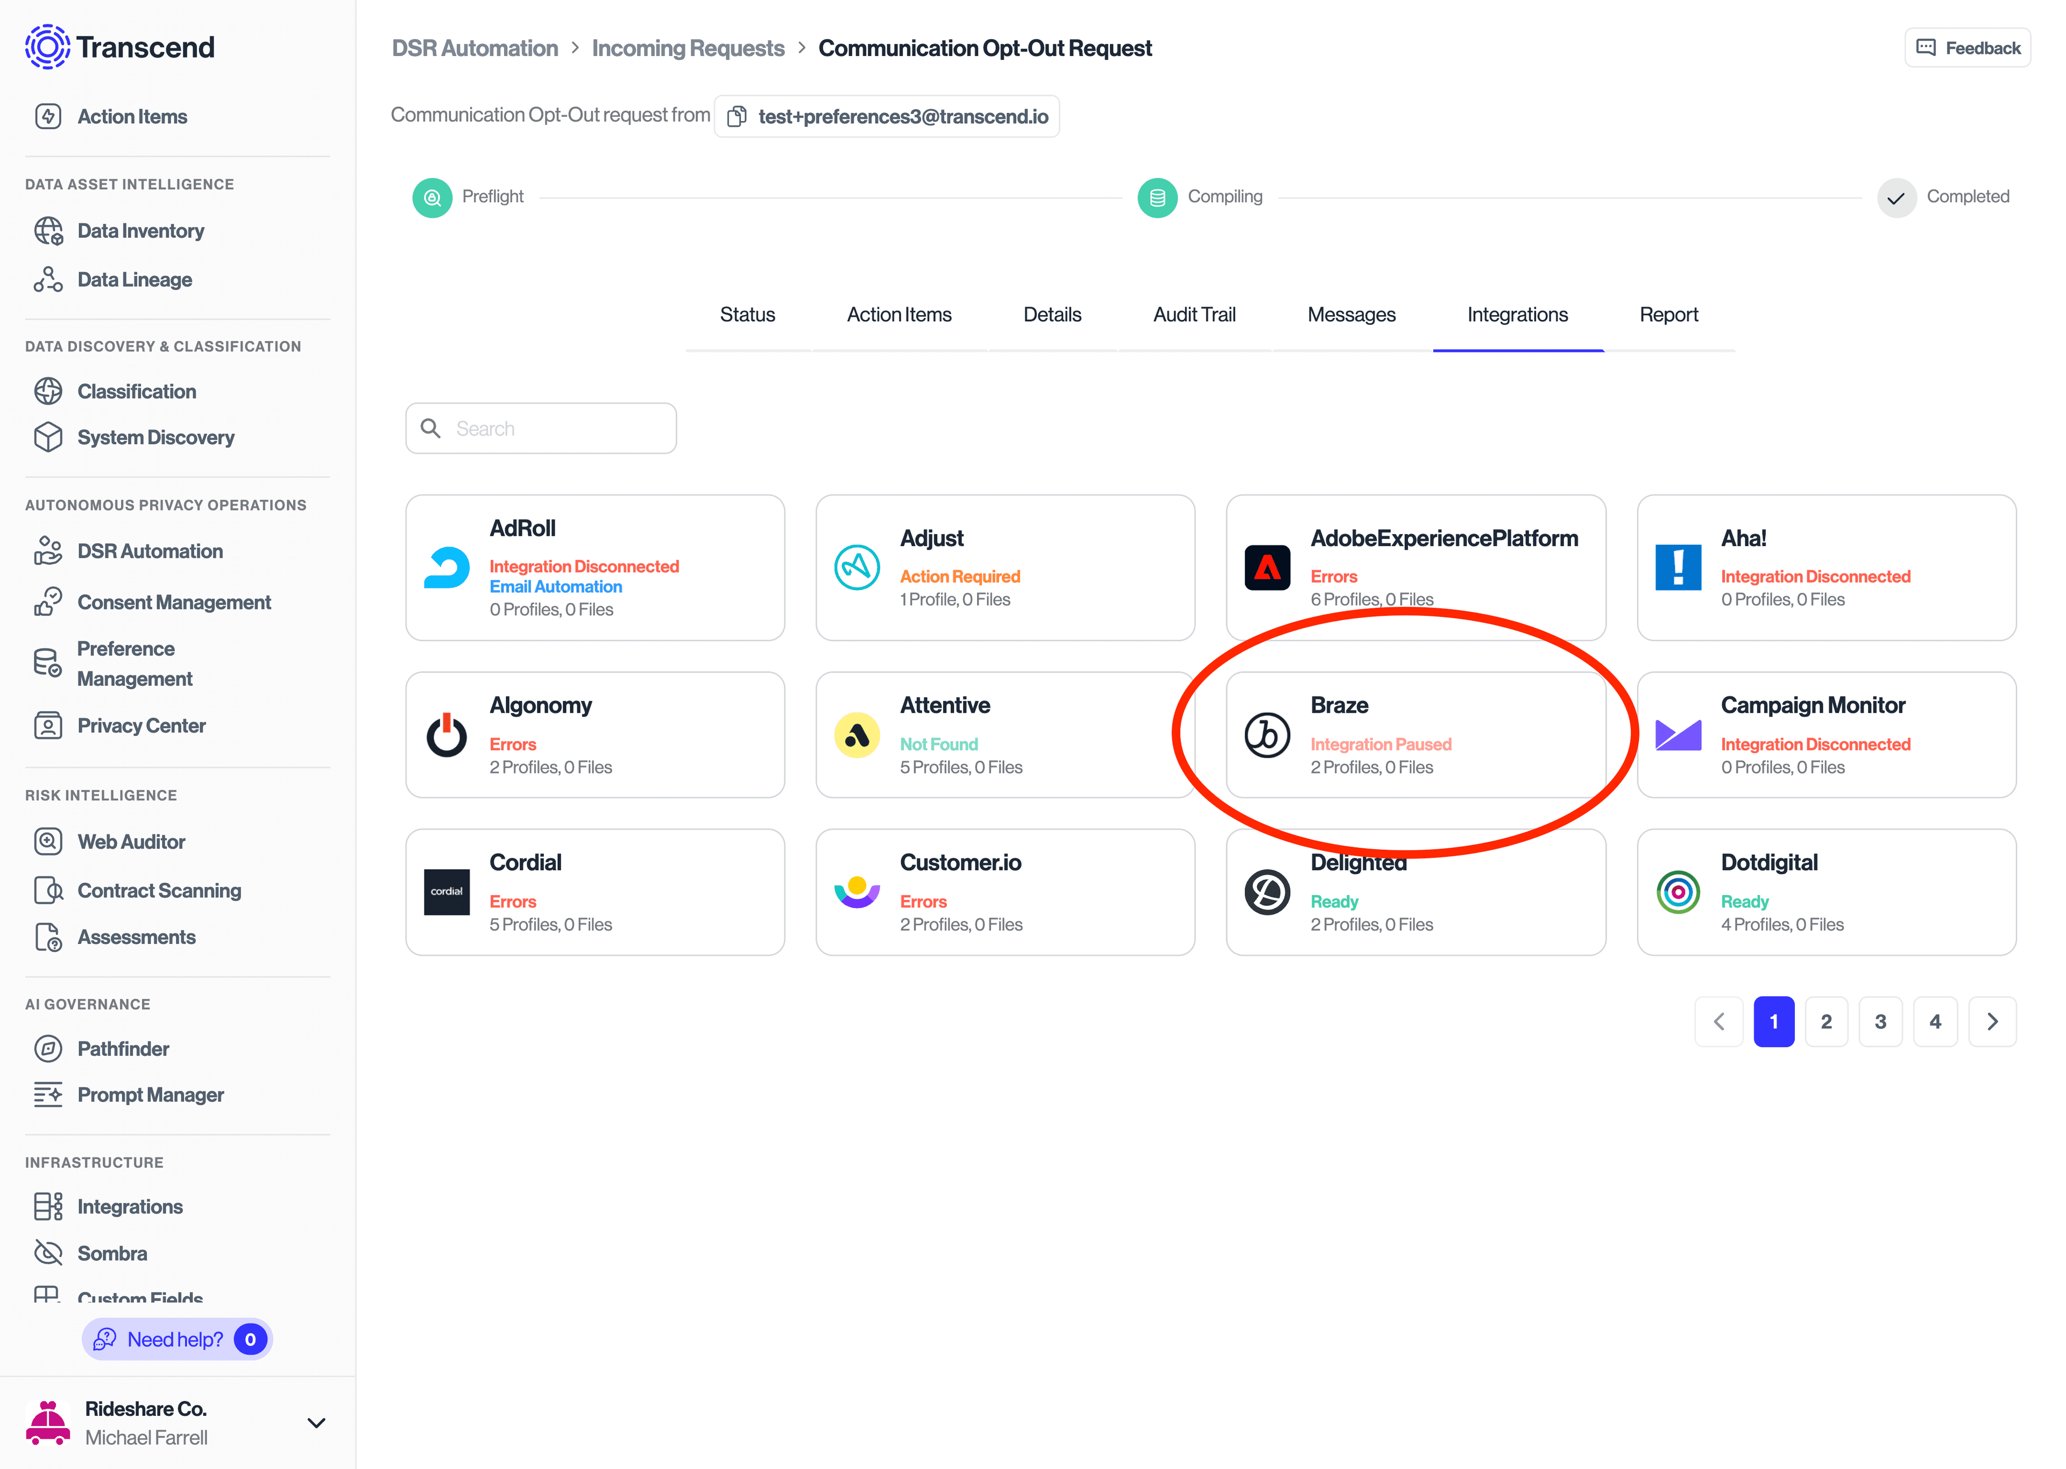Select the Privacy Center icon
Image resolution: width=2066 pixels, height=1469 pixels.
click(48, 725)
